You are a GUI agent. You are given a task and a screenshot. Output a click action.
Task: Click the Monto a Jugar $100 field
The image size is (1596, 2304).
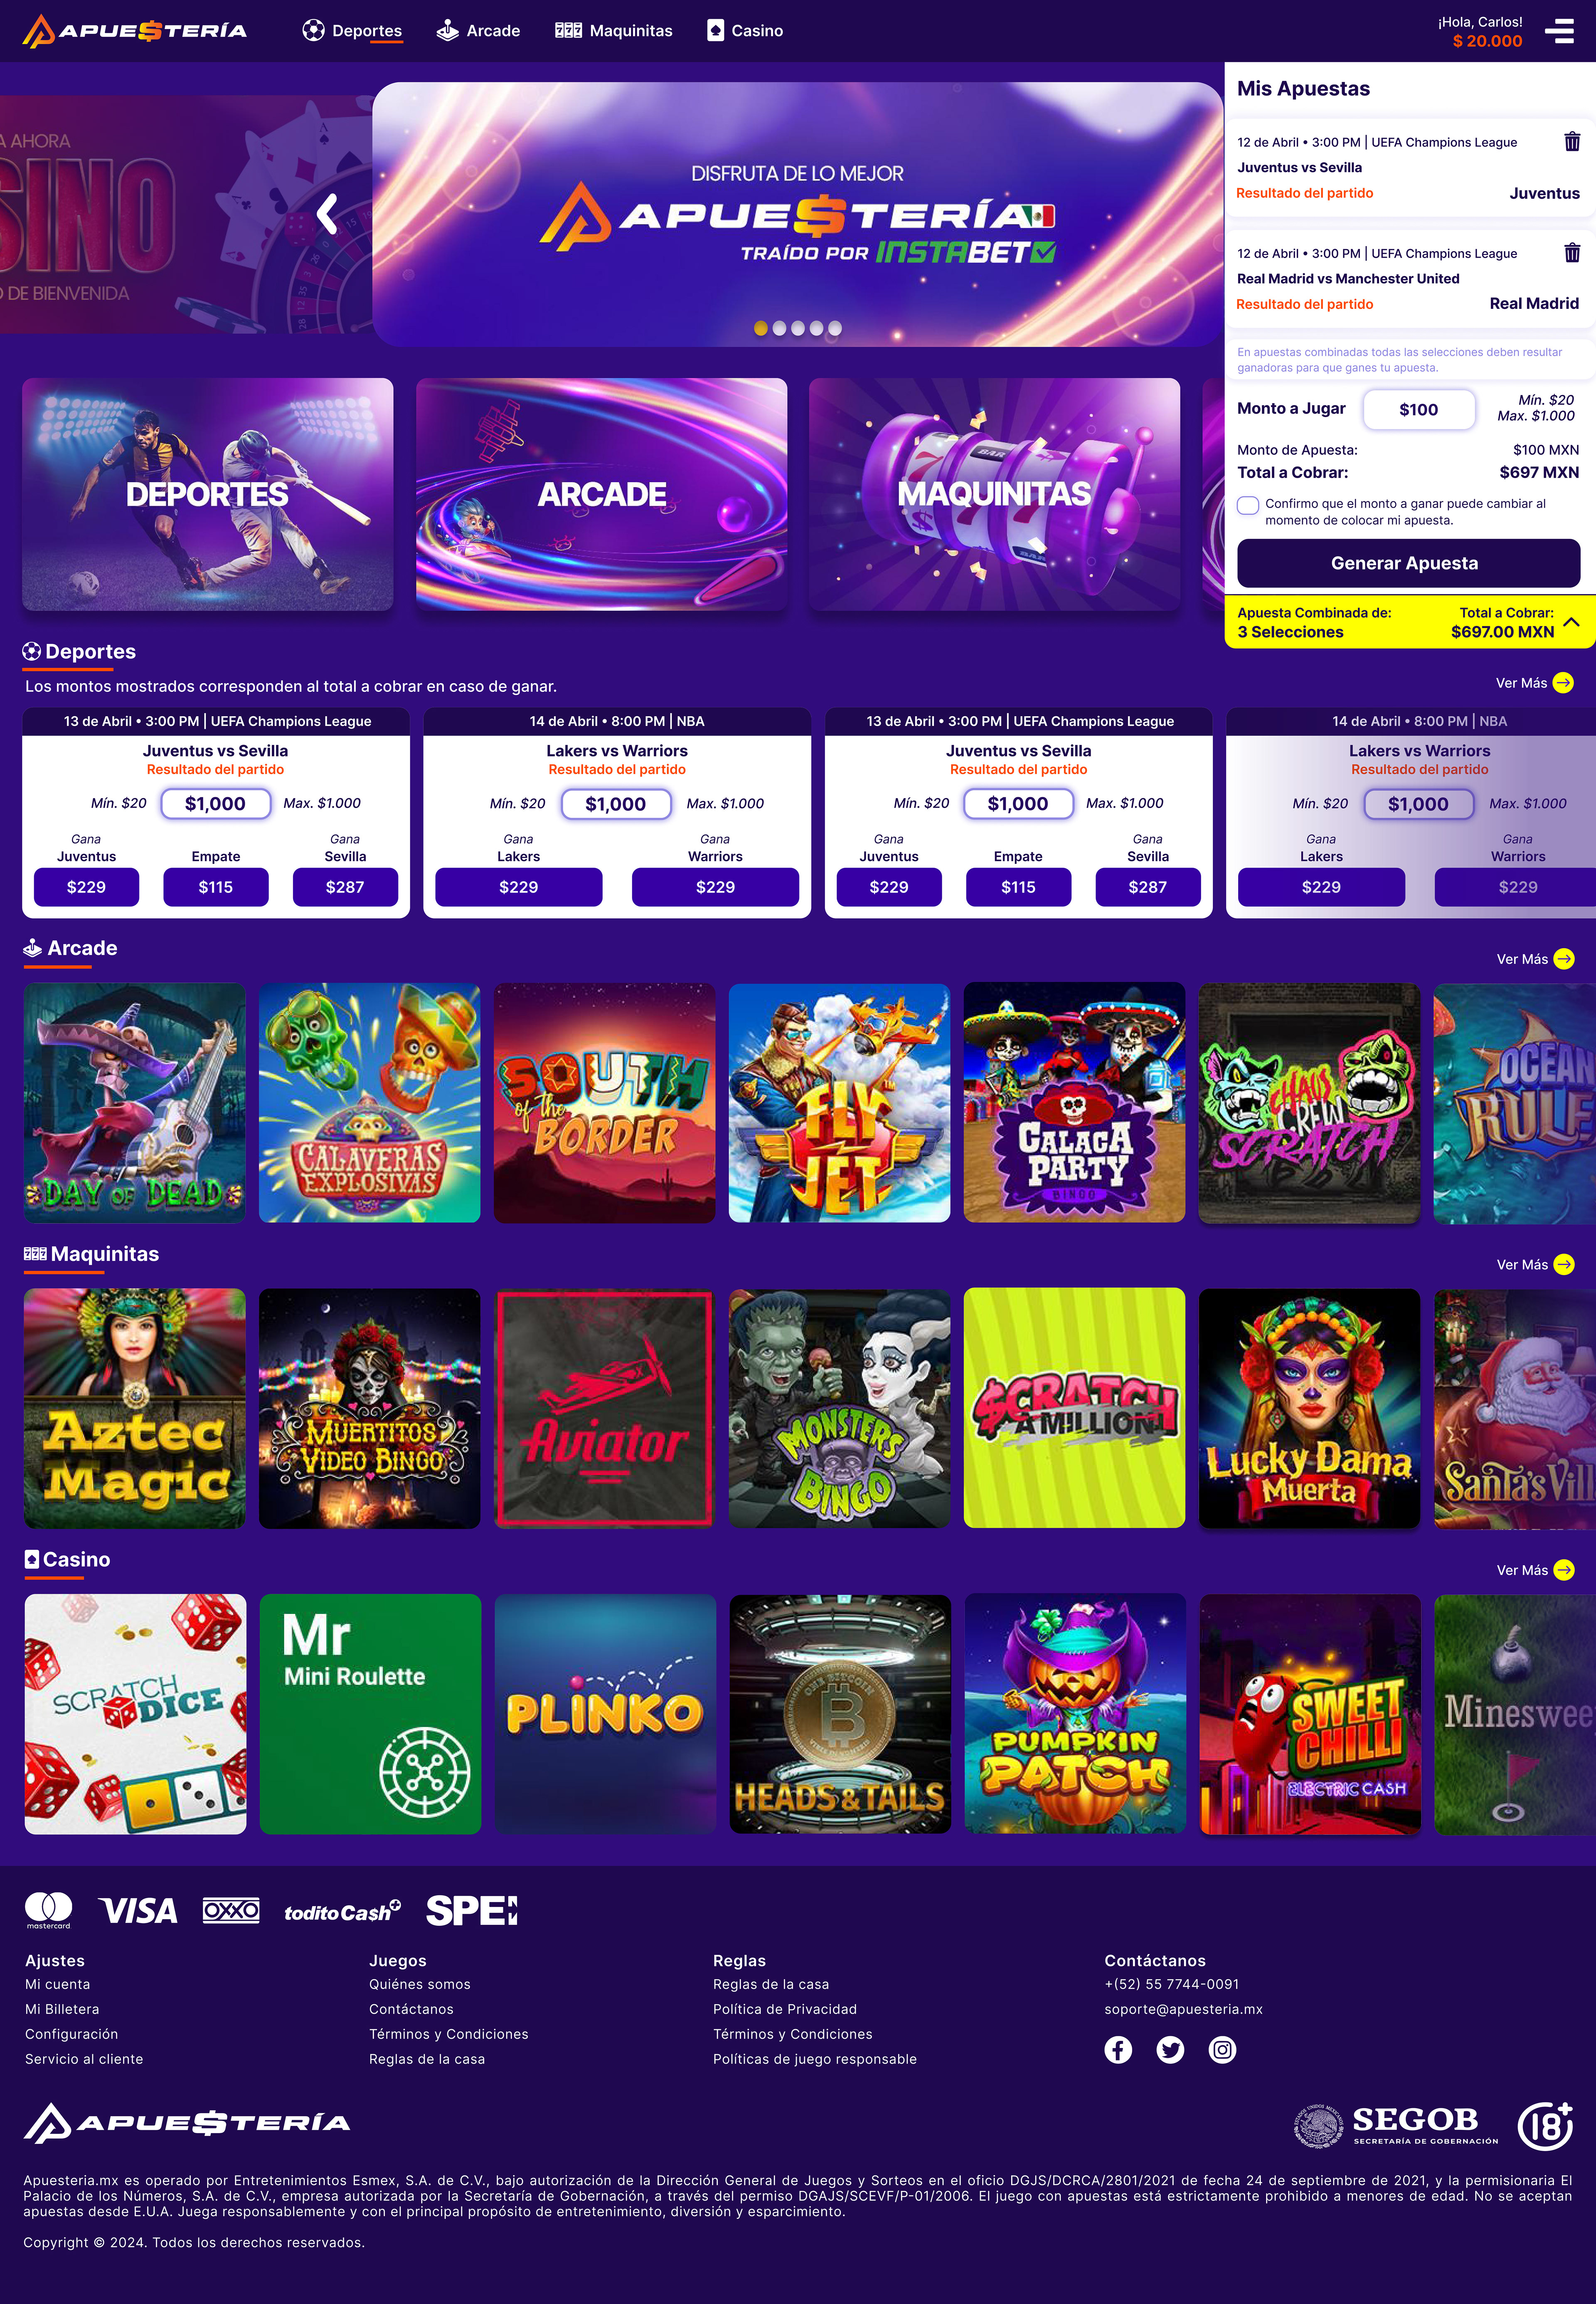pos(1419,409)
